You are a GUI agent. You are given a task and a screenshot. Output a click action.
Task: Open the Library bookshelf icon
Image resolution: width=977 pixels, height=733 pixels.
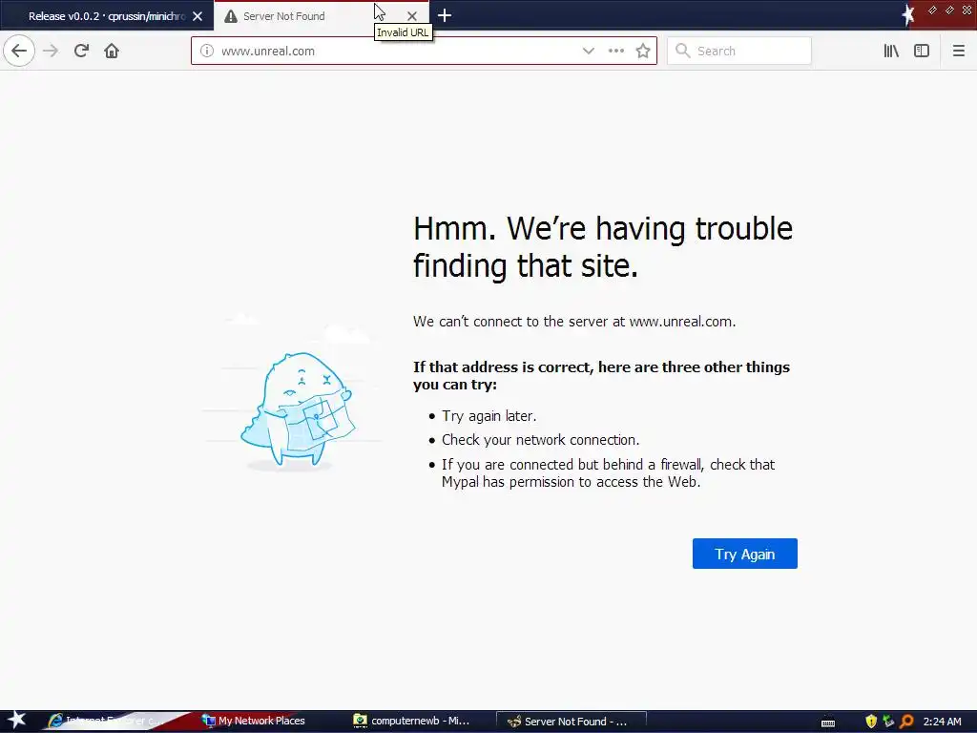(891, 52)
